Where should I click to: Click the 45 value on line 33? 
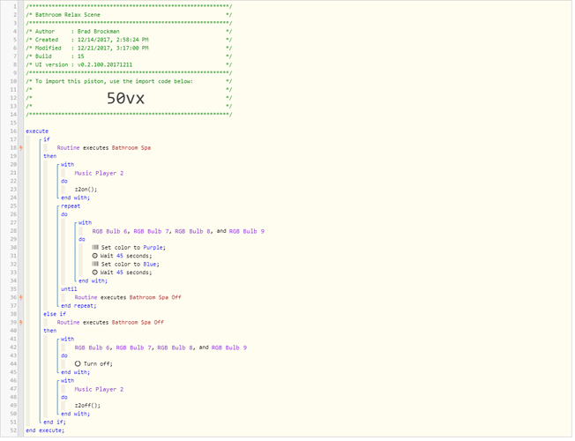tap(120, 273)
